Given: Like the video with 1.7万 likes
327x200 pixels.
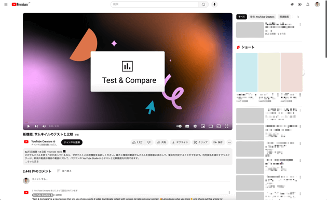Looking at the screenshot, I should pyautogui.click(x=137, y=142).
